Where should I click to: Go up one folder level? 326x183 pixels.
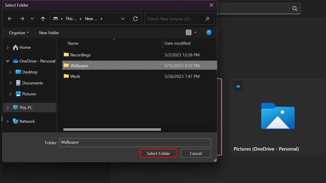43,19
